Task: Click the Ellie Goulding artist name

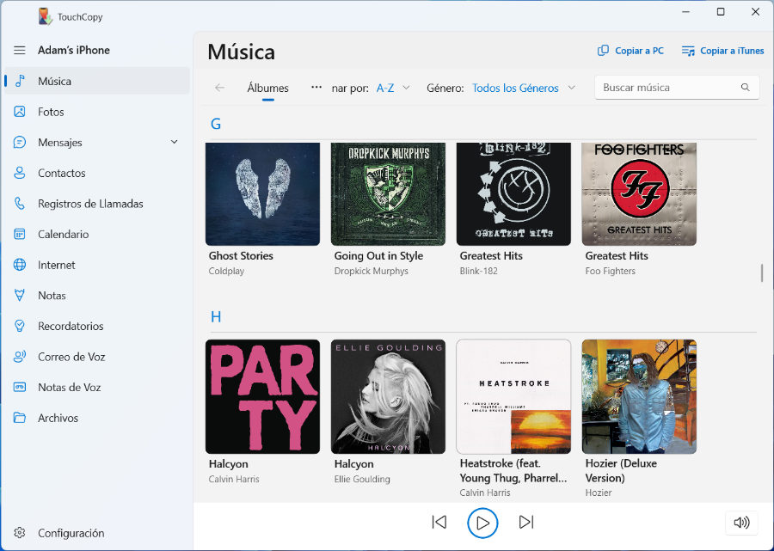Action: 362,479
